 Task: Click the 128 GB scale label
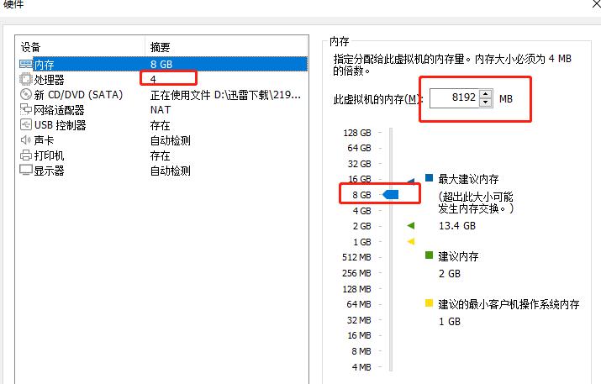tap(357, 133)
